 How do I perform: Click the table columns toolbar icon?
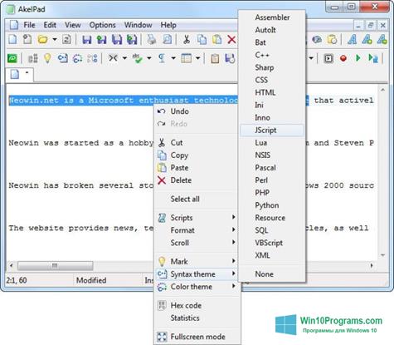pos(186,58)
